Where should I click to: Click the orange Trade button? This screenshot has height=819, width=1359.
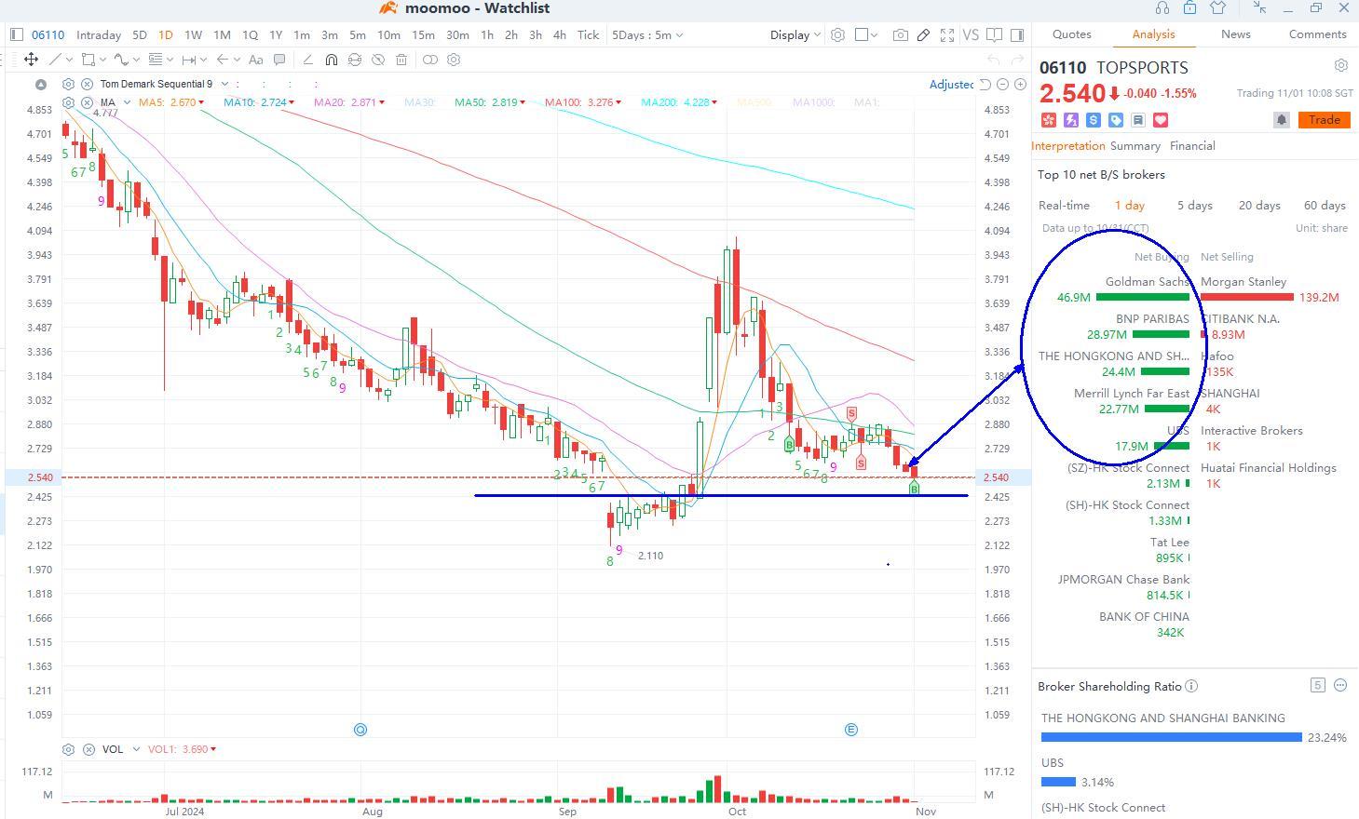coord(1324,120)
